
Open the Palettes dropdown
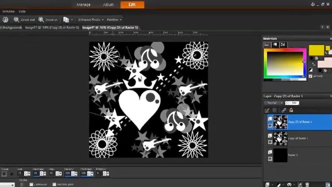point(114,20)
